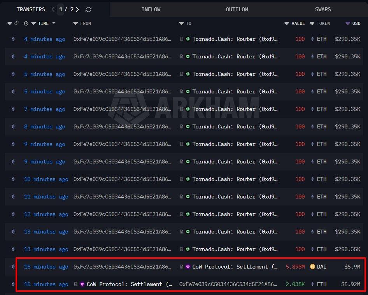
Task: Go to next transfers page
Action: coord(78,9)
